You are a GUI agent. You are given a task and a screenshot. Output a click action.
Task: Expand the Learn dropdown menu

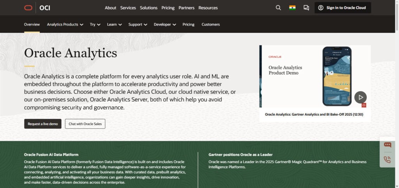[x=115, y=24]
